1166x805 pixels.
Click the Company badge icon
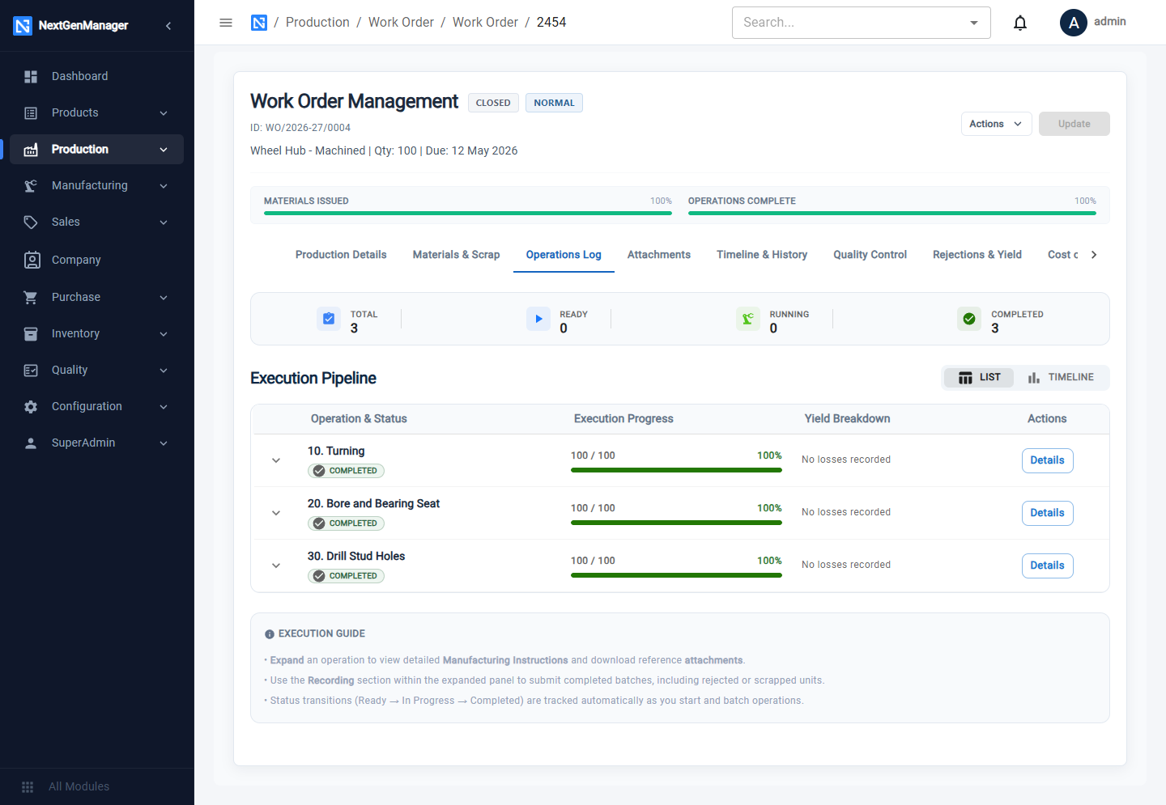point(32,260)
